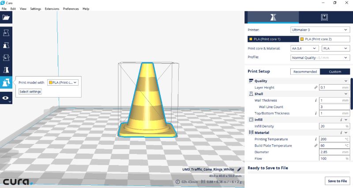
Task: Click the Shell category icon
Action: [251, 94]
